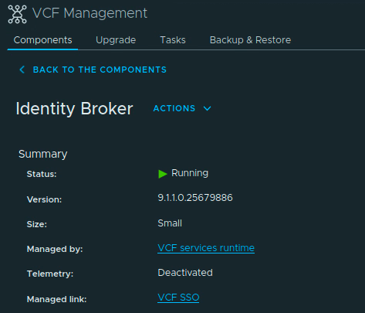Click the green Running status play icon
The height and width of the screenshot is (313, 365).
(x=162, y=174)
